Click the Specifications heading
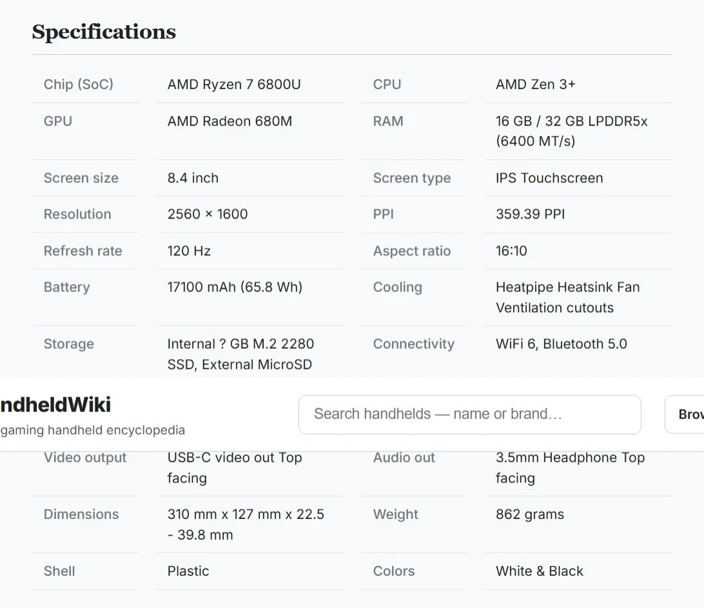Screen dimensions: 704x608 click(104, 32)
